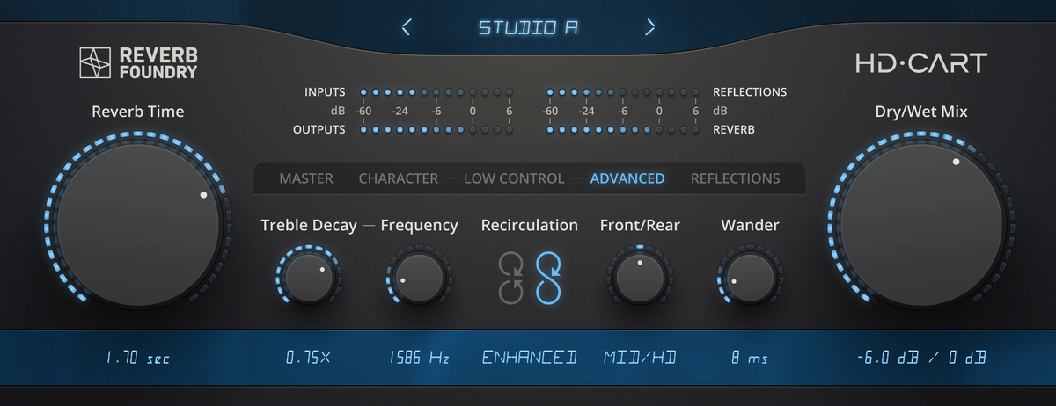Go to the next preset with right arrow
The height and width of the screenshot is (406, 1056).
(650, 27)
